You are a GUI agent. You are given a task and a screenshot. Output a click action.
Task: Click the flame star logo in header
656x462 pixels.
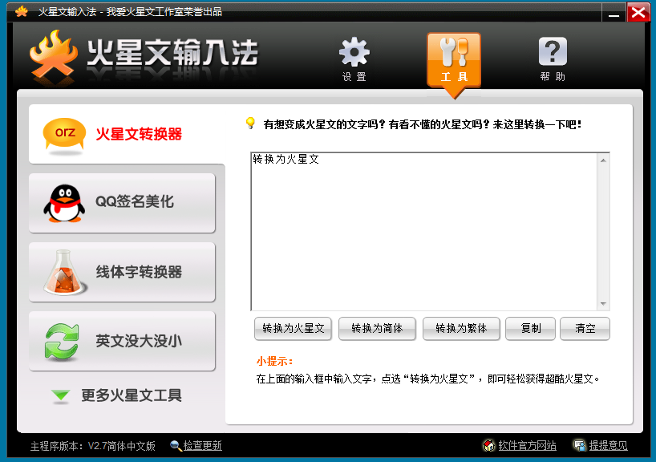[54, 55]
